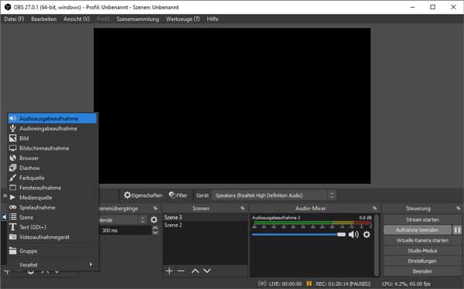
Task: Open transition properties gear icon
Action: pyautogui.click(x=154, y=219)
